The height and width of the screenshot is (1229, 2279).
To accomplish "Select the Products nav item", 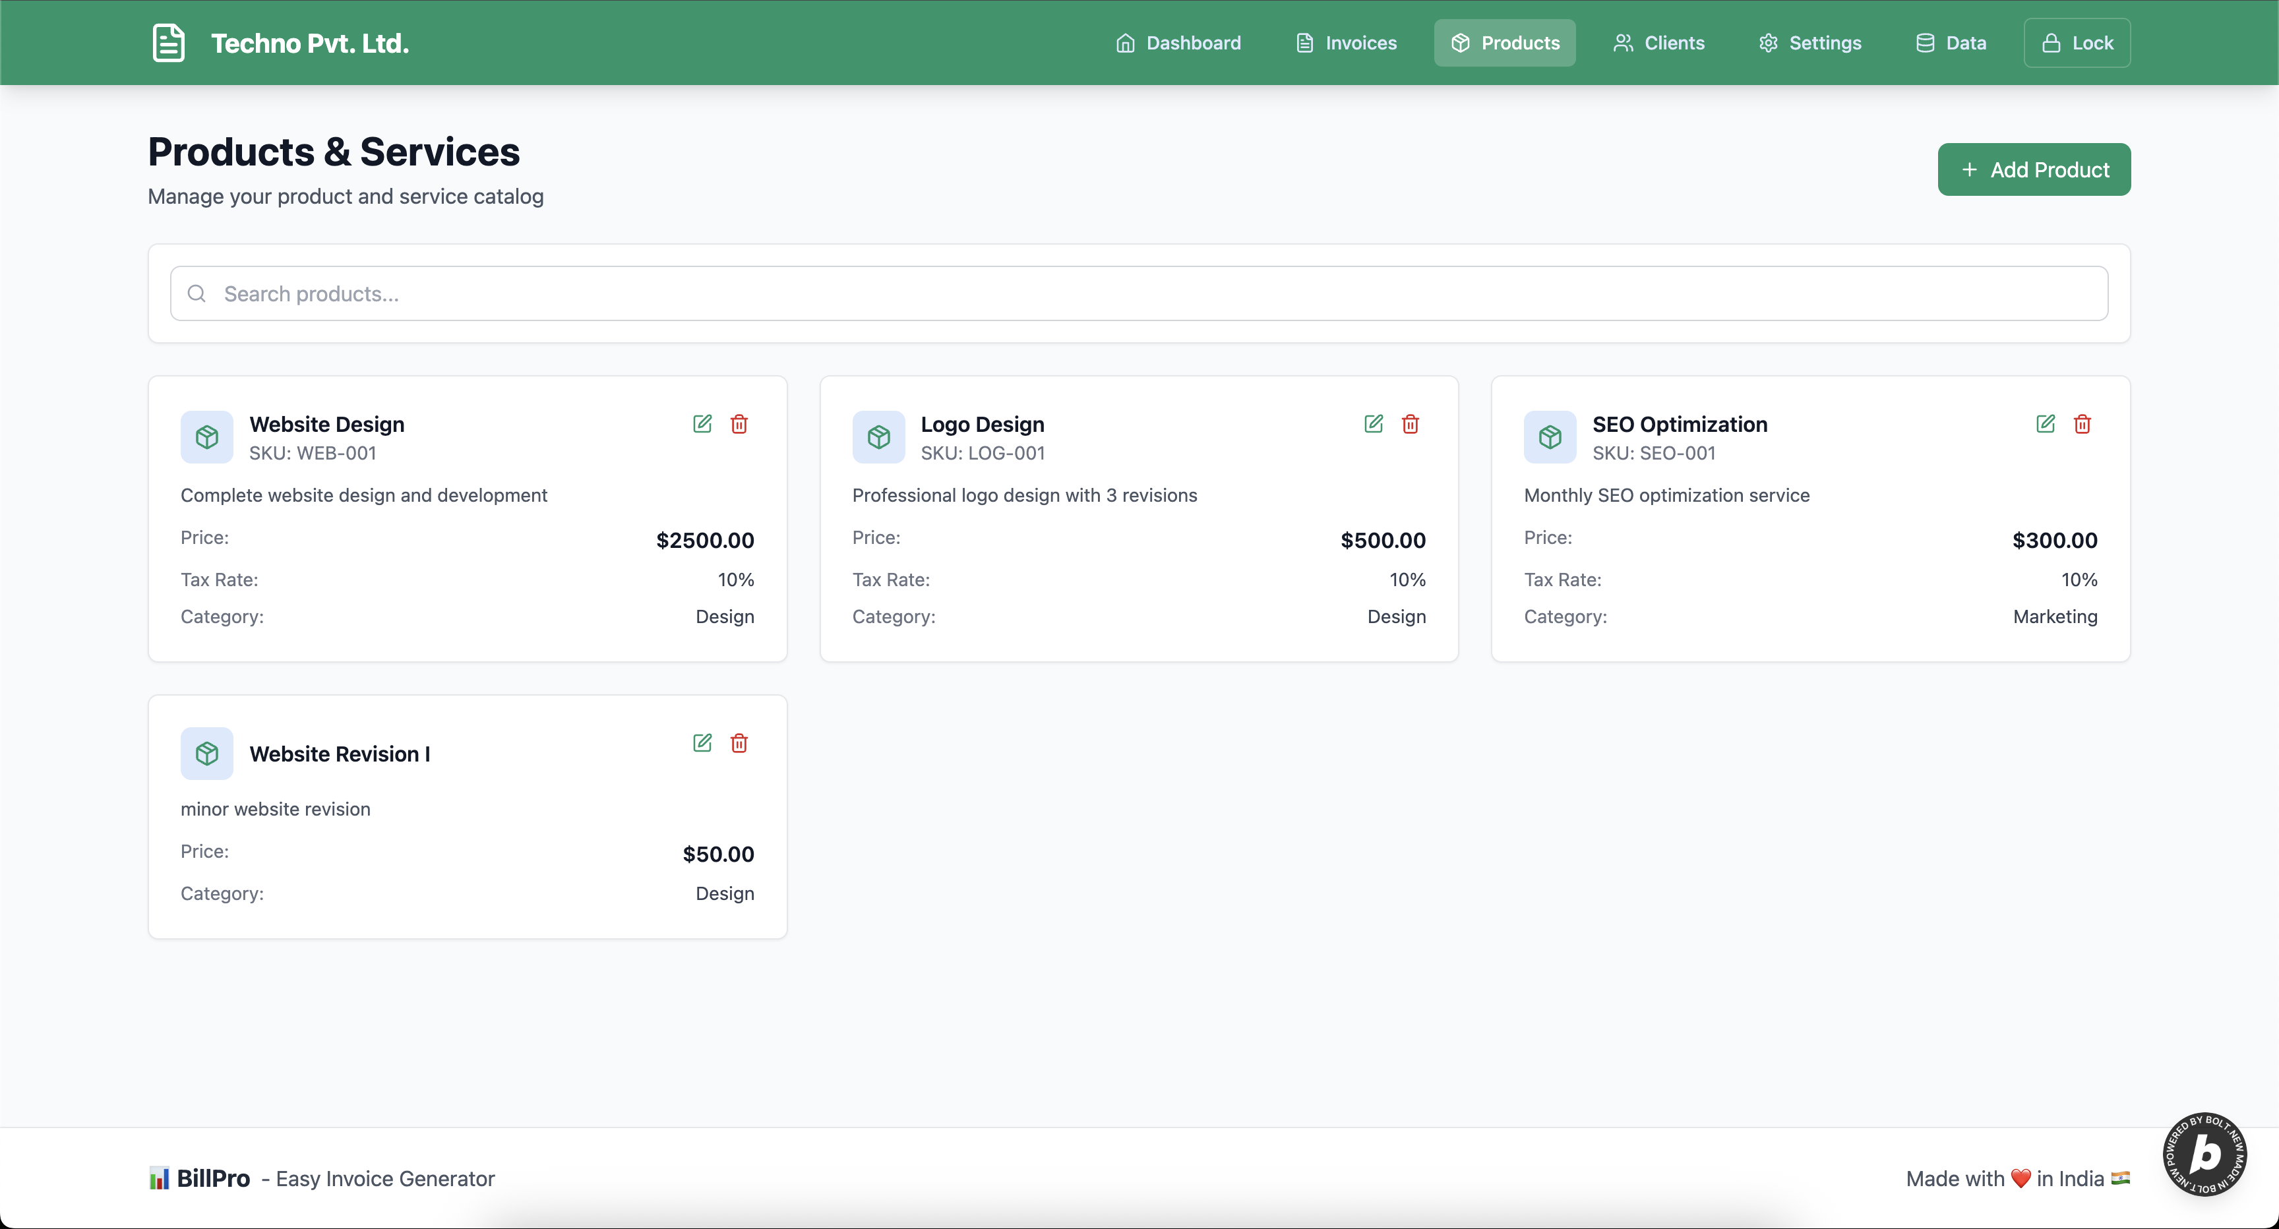I will 1505,42.
